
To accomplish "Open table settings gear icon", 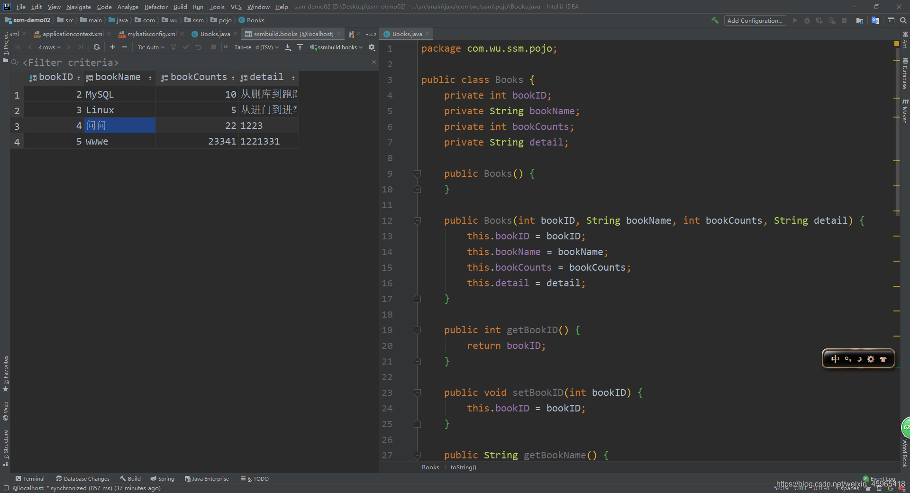I will pos(372,47).
